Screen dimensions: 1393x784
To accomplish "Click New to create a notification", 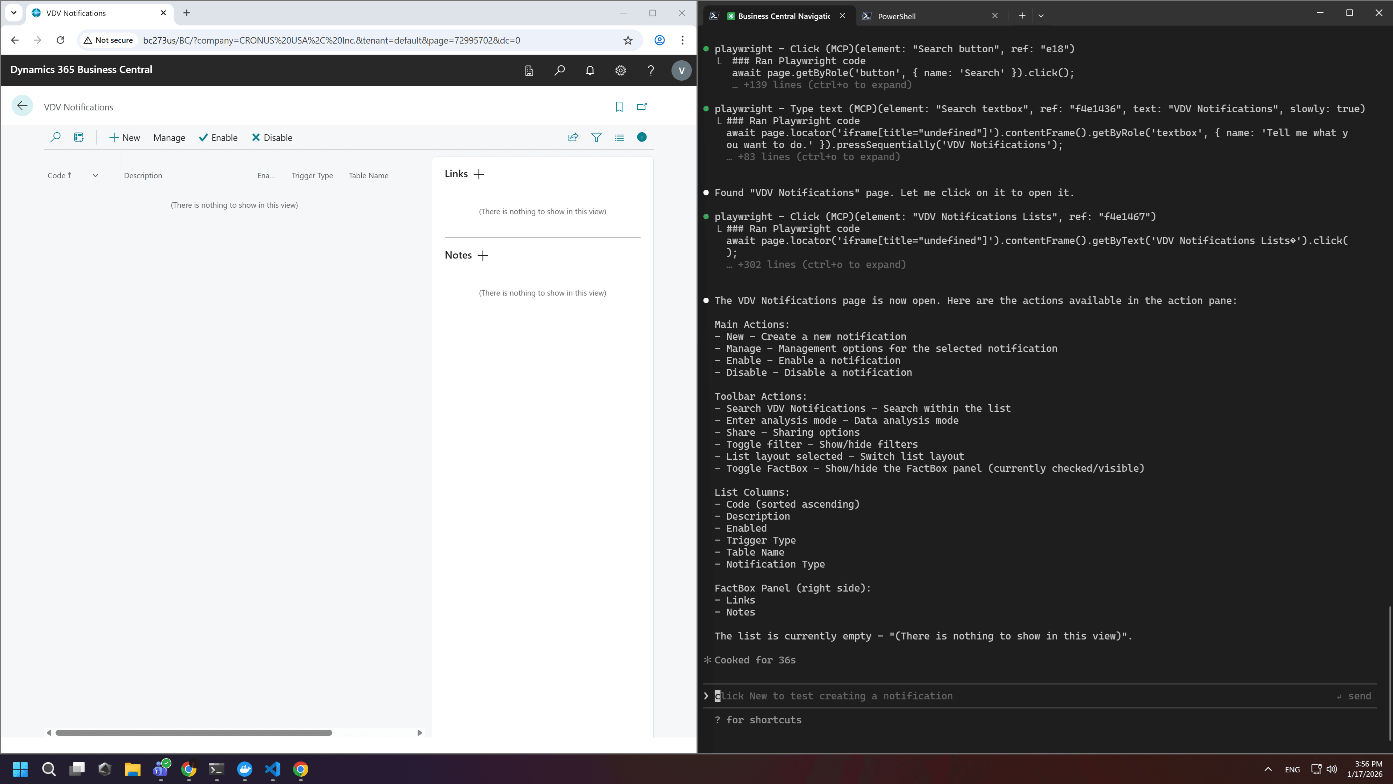I will (124, 138).
